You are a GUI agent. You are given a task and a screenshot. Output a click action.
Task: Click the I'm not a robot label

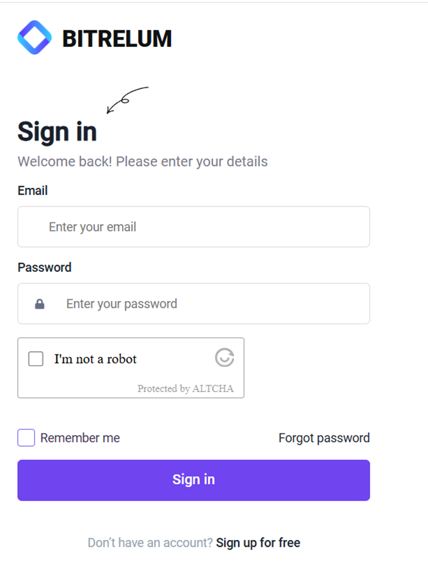96,359
